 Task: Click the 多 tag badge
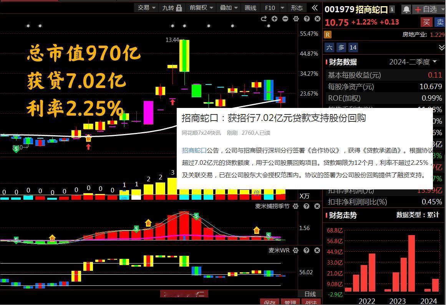pos(342,48)
